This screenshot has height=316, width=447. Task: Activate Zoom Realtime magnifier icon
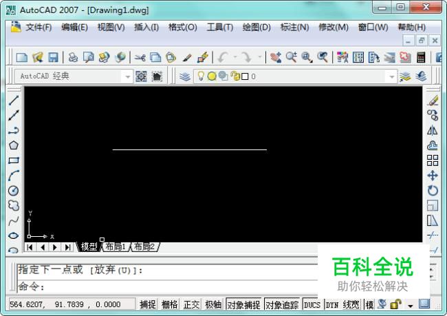point(292,57)
